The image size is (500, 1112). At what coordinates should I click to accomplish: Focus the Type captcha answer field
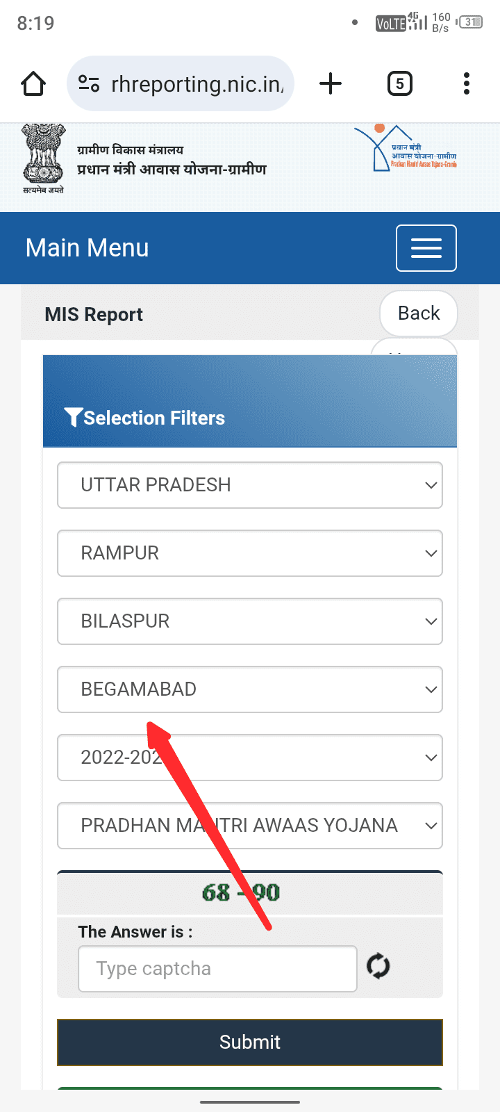pyautogui.click(x=217, y=969)
